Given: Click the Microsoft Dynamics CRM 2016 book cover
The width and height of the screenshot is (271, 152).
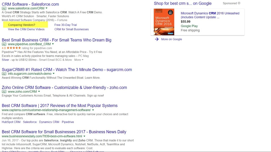Looking at the screenshot, I should pos(164,22).
